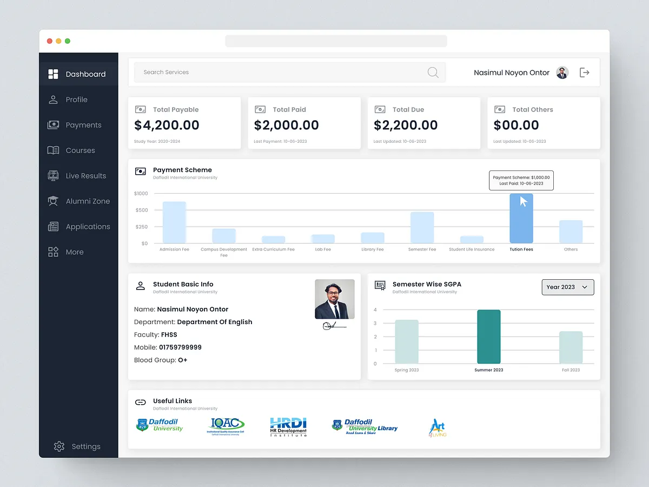Select the Summer 2023 SGPA bar
The height and width of the screenshot is (487, 649).
tap(489, 335)
